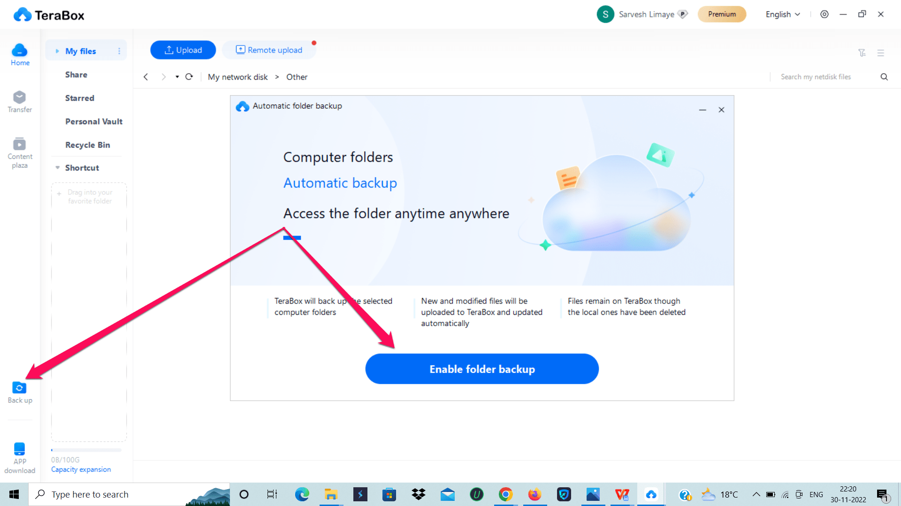
Task: Enable folder backup button
Action: click(482, 369)
